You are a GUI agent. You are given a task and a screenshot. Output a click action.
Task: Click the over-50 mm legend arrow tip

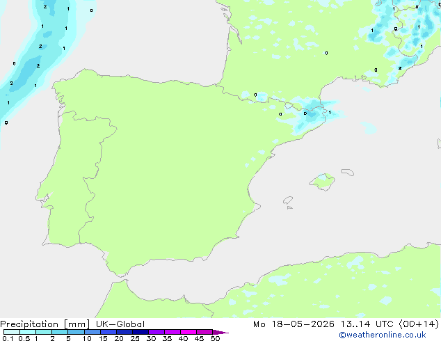[220, 332]
